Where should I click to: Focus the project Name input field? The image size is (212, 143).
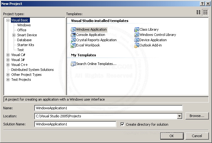(108, 108)
